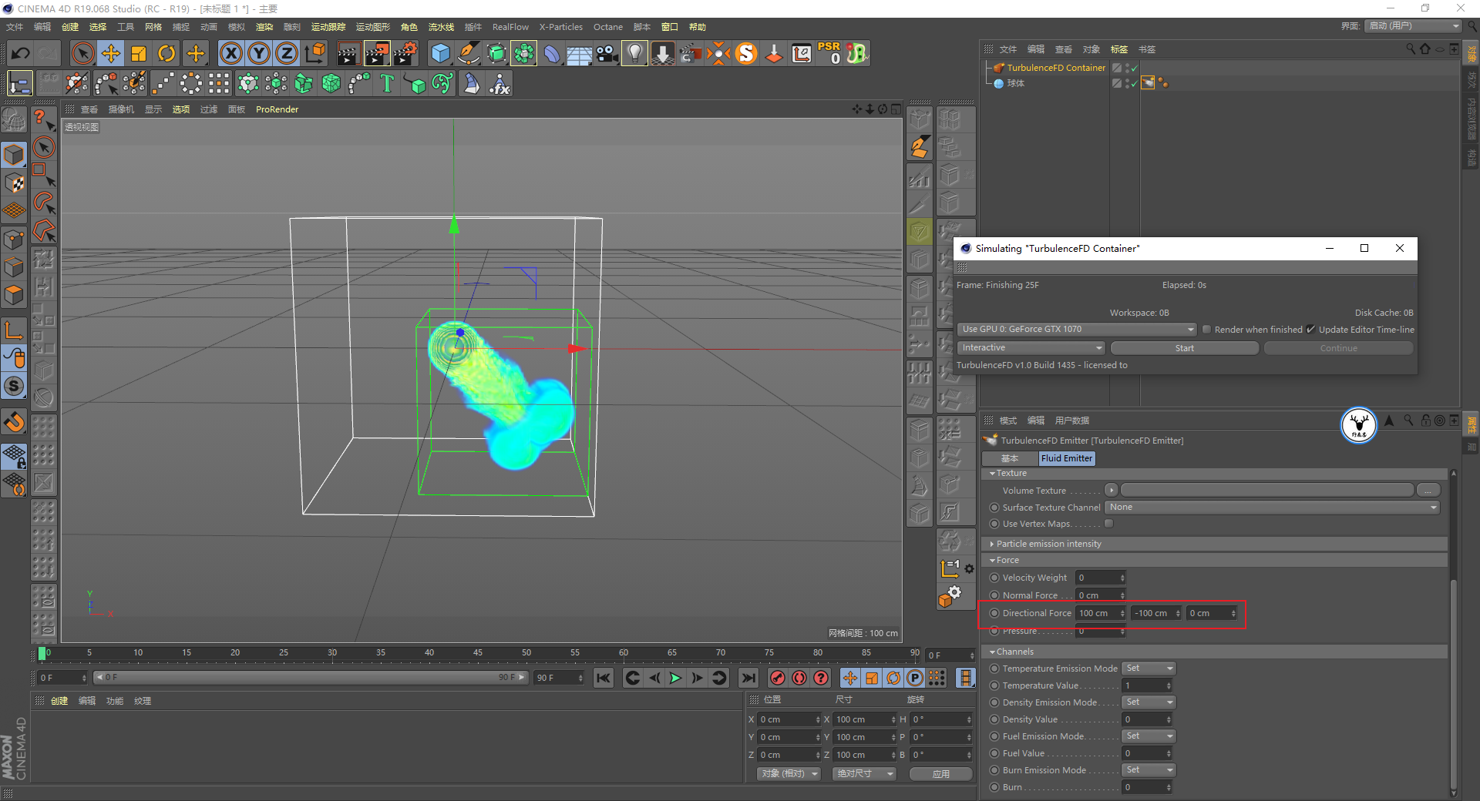
Task: Select TurbulenceFD Container in object manager
Action: point(1056,68)
